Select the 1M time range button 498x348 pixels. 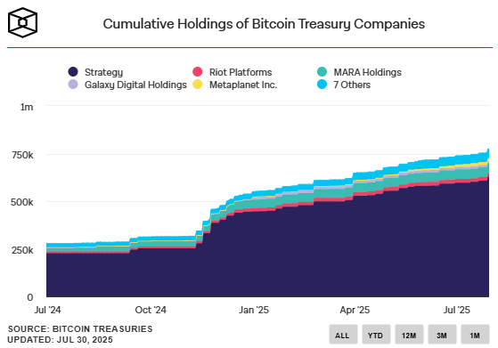click(x=475, y=335)
